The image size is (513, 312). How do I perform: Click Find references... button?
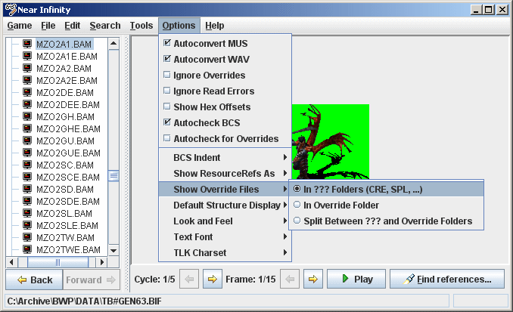coord(447,279)
